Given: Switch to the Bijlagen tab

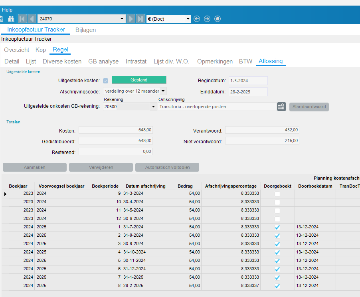Looking at the screenshot, I should (x=85, y=30).
